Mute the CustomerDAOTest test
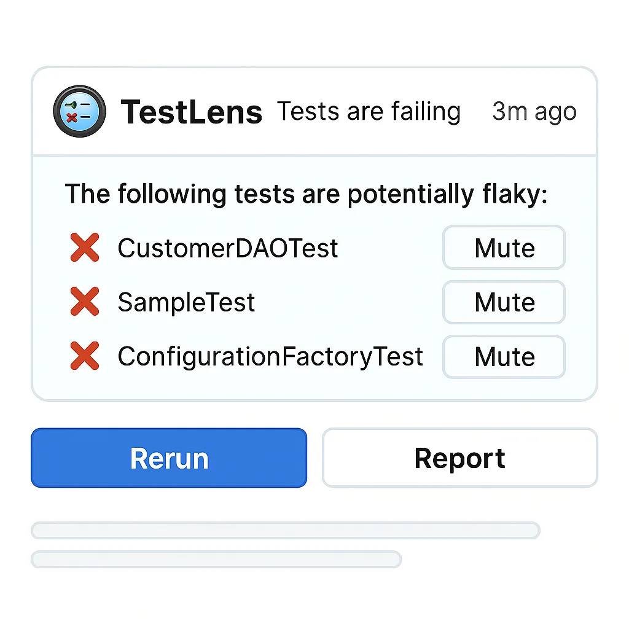 (x=504, y=248)
